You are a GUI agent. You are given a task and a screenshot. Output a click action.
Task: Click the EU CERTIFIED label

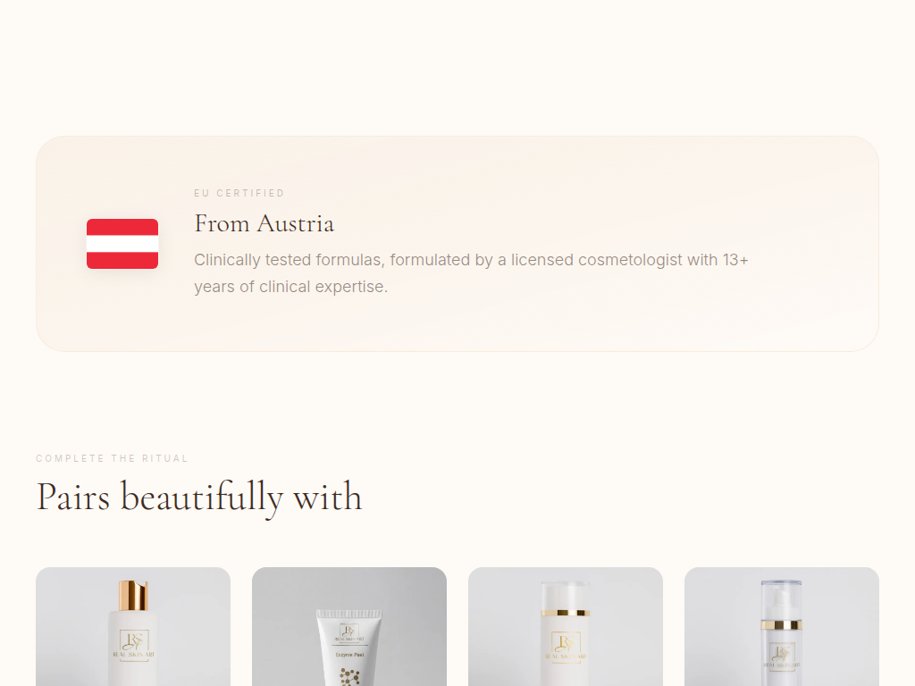tap(239, 193)
